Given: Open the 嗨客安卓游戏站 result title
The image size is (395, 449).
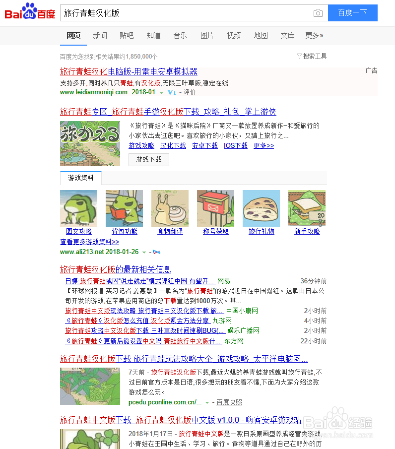Looking at the screenshot, I should (181, 420).
